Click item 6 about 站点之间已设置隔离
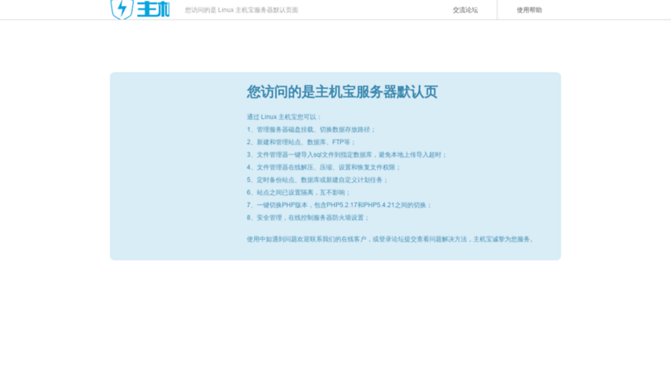 [299, 192]
